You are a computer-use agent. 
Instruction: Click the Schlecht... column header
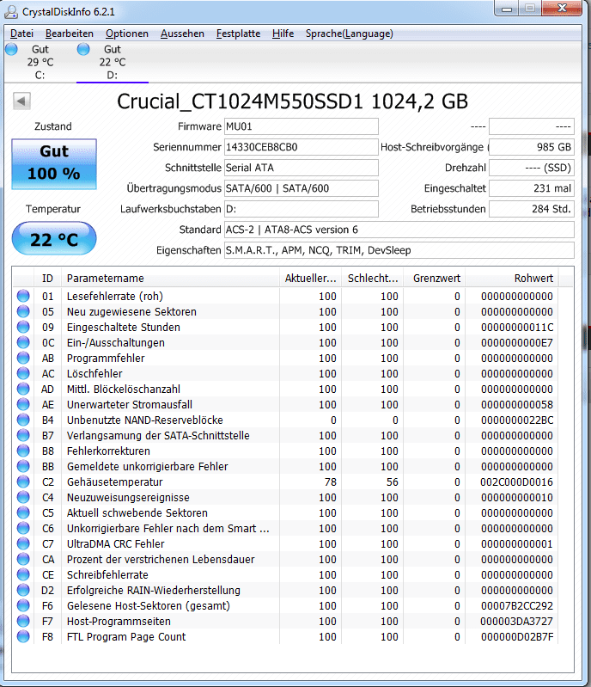373,279
